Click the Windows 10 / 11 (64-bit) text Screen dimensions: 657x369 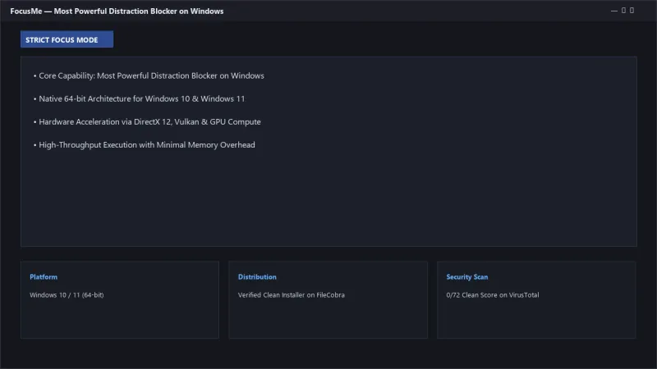click(x=67, y=295)
